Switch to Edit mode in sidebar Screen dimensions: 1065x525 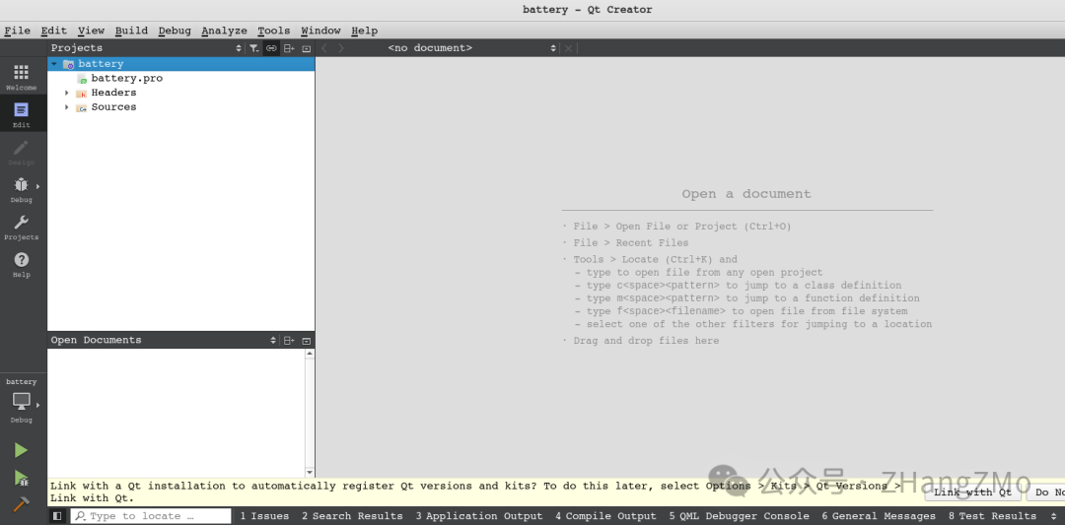click(x=21, y=114)
